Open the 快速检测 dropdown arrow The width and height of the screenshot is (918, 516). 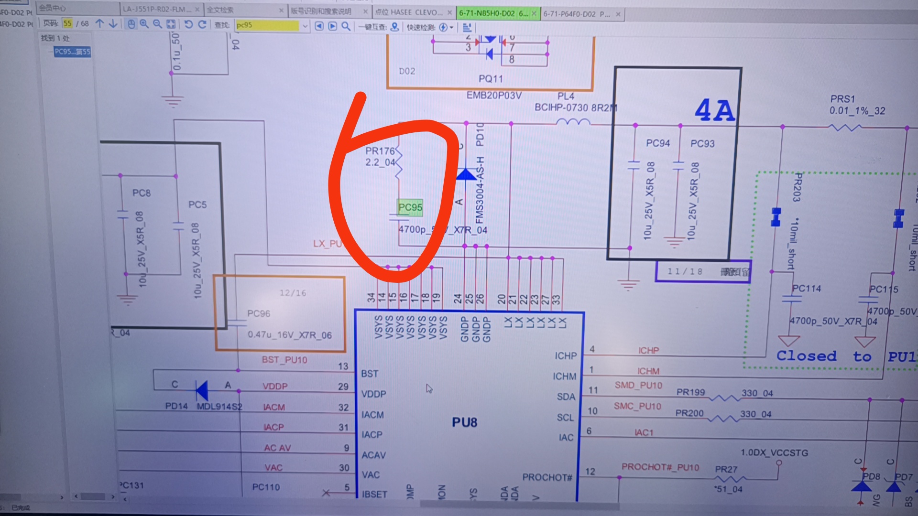[x=451, y=28]
